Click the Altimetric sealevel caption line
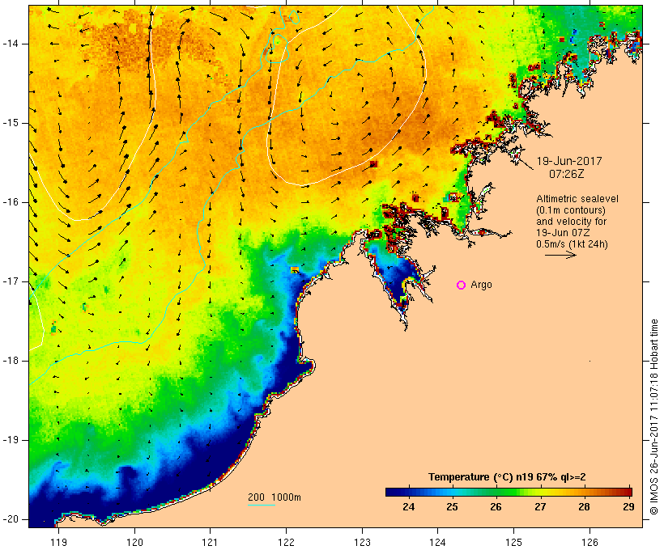The height and width of the screenshot is (550, 664). [577, 199]
